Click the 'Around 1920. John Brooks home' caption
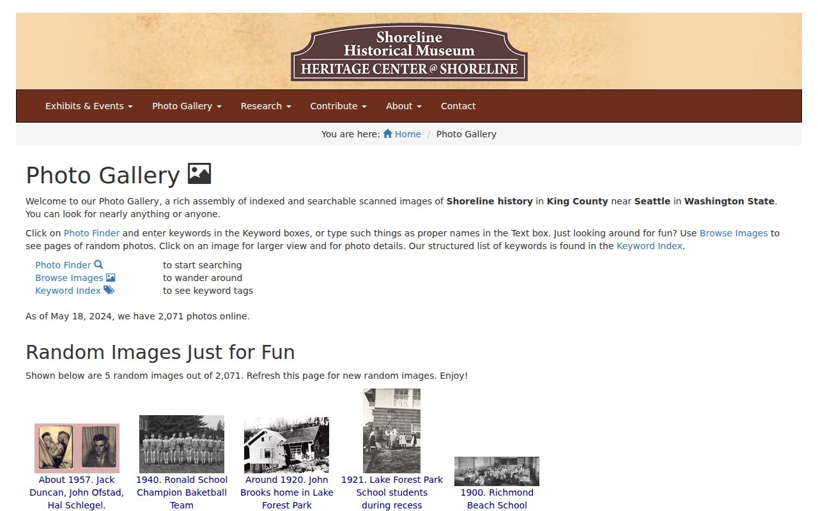818x511 pixels. (287, 492)
